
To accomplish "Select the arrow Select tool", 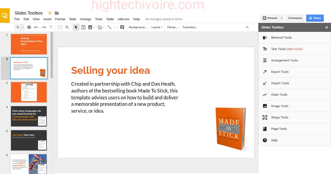I will coord(76,27).
